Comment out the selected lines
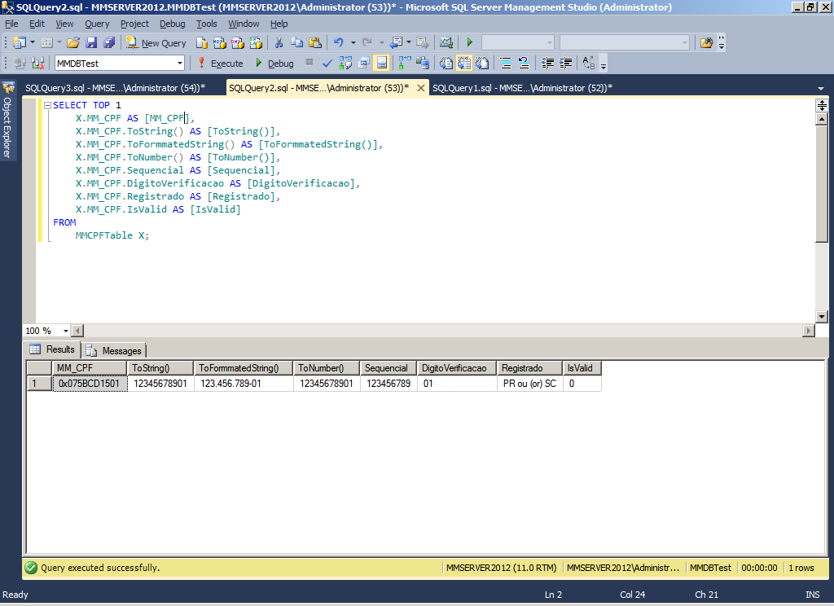 (505, 63)
